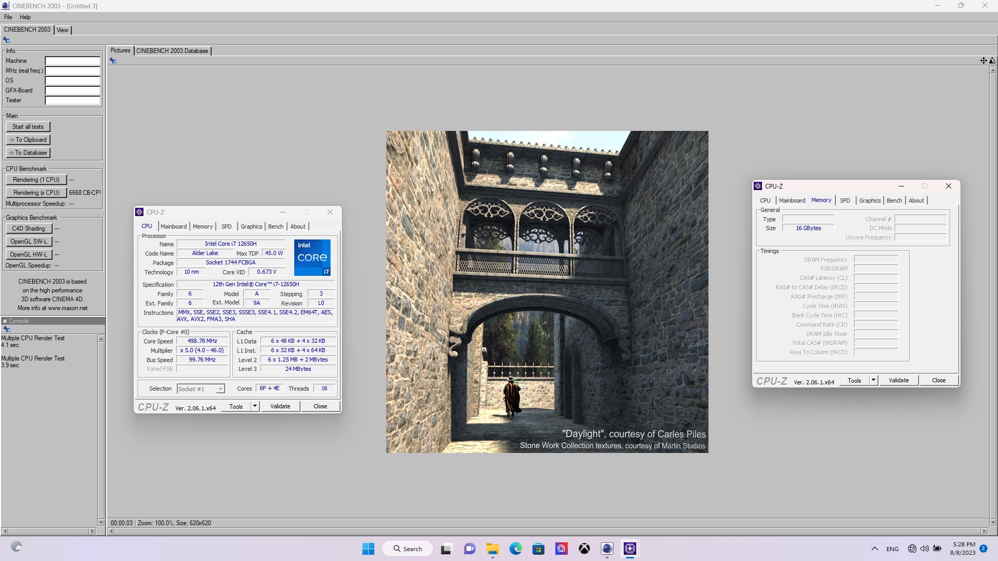The image size is (998, 561).
Task: Open About tab in right CPU-Z window
Action: point(916,201)
